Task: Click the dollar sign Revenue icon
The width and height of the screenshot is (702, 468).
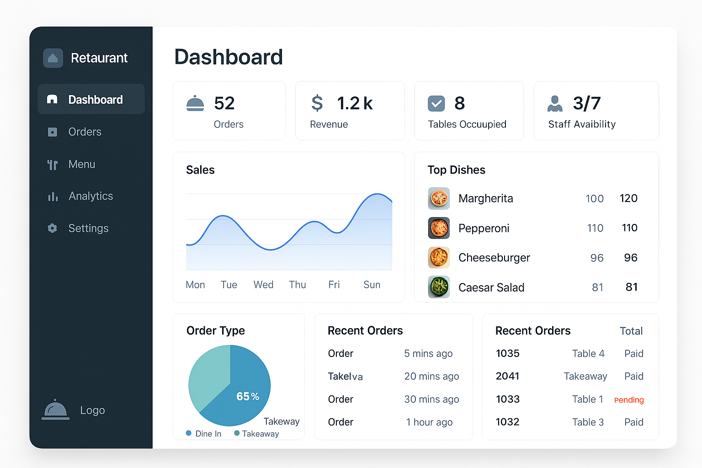Action: [x=317, y=103]
